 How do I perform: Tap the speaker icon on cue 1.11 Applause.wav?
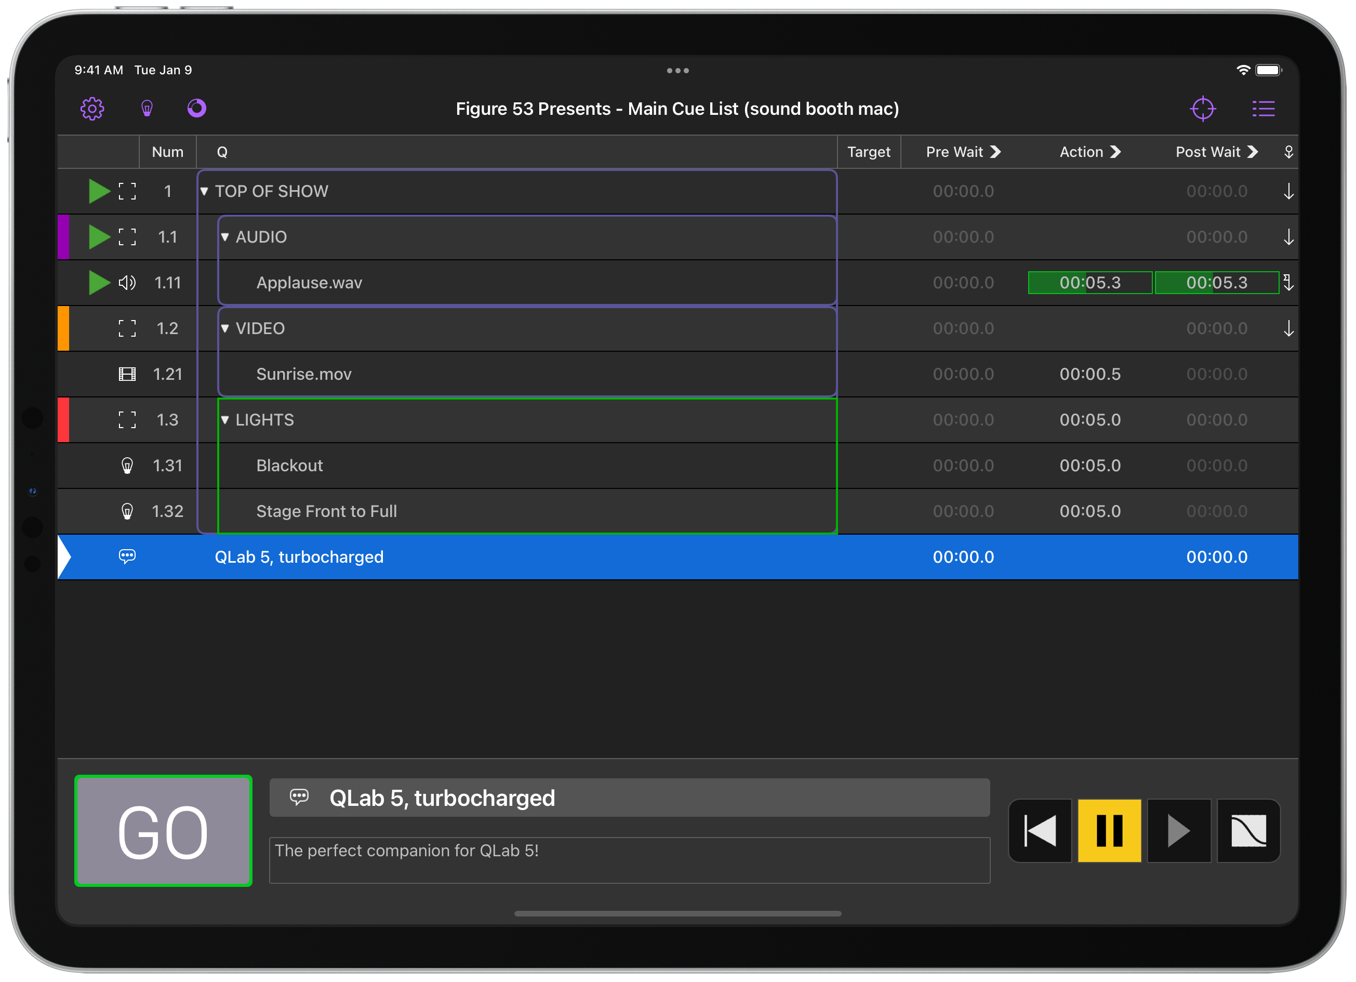pyautogui.click(x=127, y=282)
